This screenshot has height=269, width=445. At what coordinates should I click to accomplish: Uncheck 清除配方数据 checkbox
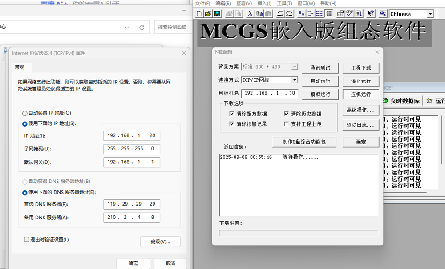click(231, 114)
